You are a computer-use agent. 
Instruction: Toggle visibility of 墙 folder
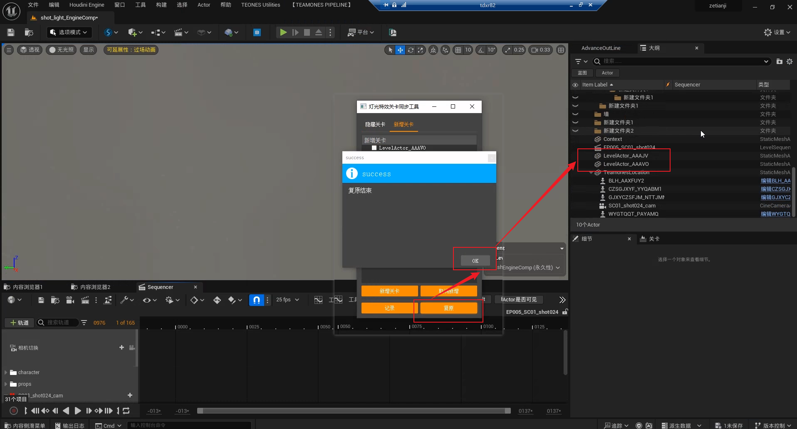pos(575,114)
